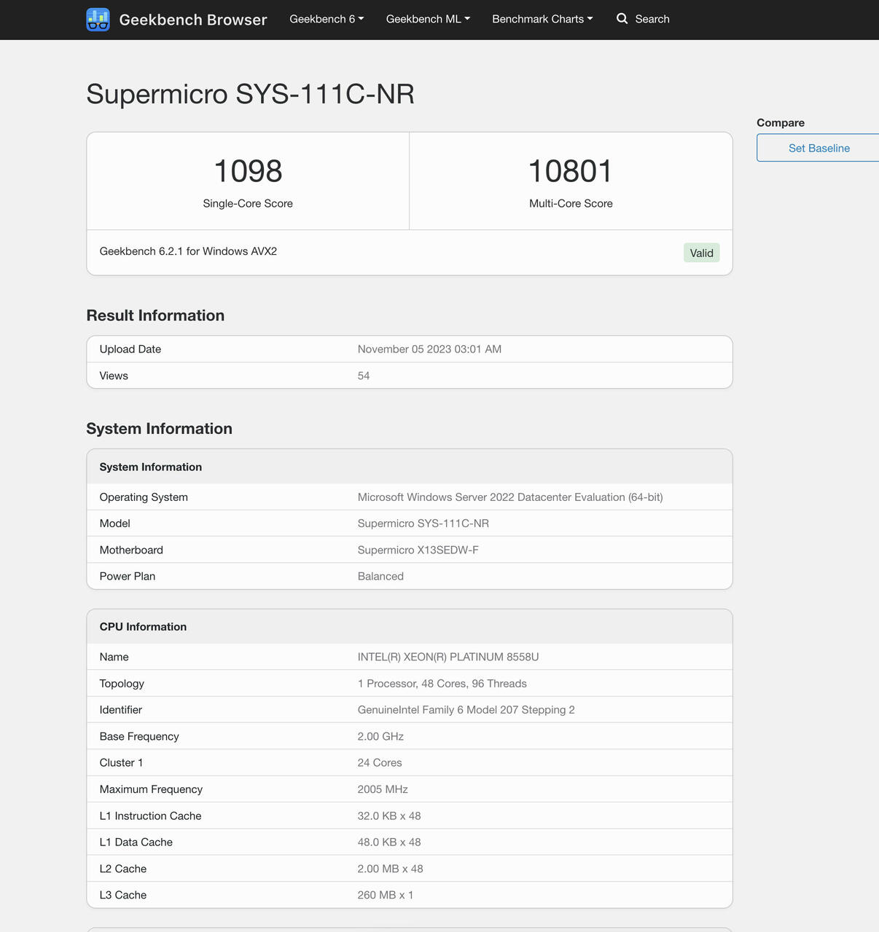Click the CPU Information table header
This screenshot has height=932, width=879.
410,626
